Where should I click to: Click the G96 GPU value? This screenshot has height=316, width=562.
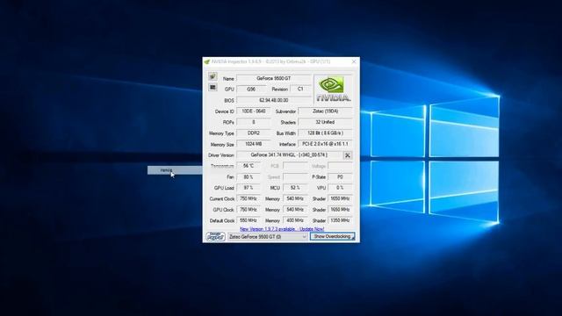251,89
